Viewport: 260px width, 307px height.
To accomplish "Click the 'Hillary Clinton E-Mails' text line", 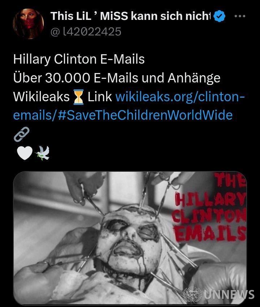I will (x=79, y=59).
